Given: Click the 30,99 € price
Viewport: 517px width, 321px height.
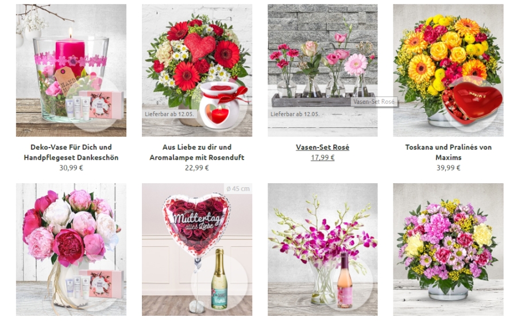Looking at the screenshot, I should click(x=71, y=168).
